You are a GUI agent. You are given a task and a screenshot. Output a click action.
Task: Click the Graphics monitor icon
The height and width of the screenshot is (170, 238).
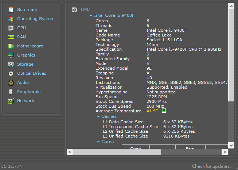coord(11,55)
